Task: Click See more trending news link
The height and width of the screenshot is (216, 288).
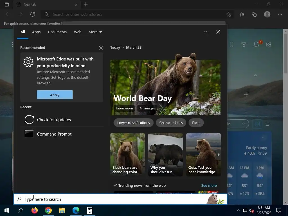Action: [x=209, y=186]
